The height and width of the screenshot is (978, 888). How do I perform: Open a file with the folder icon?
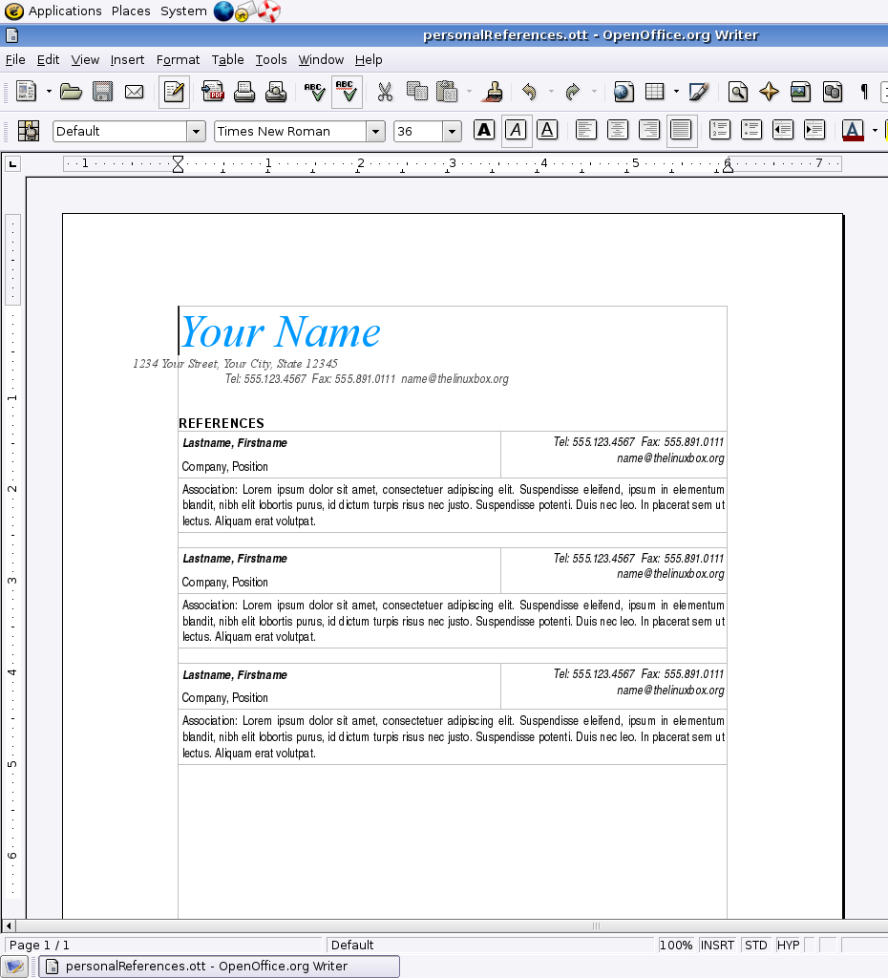(x=71, y=92)
